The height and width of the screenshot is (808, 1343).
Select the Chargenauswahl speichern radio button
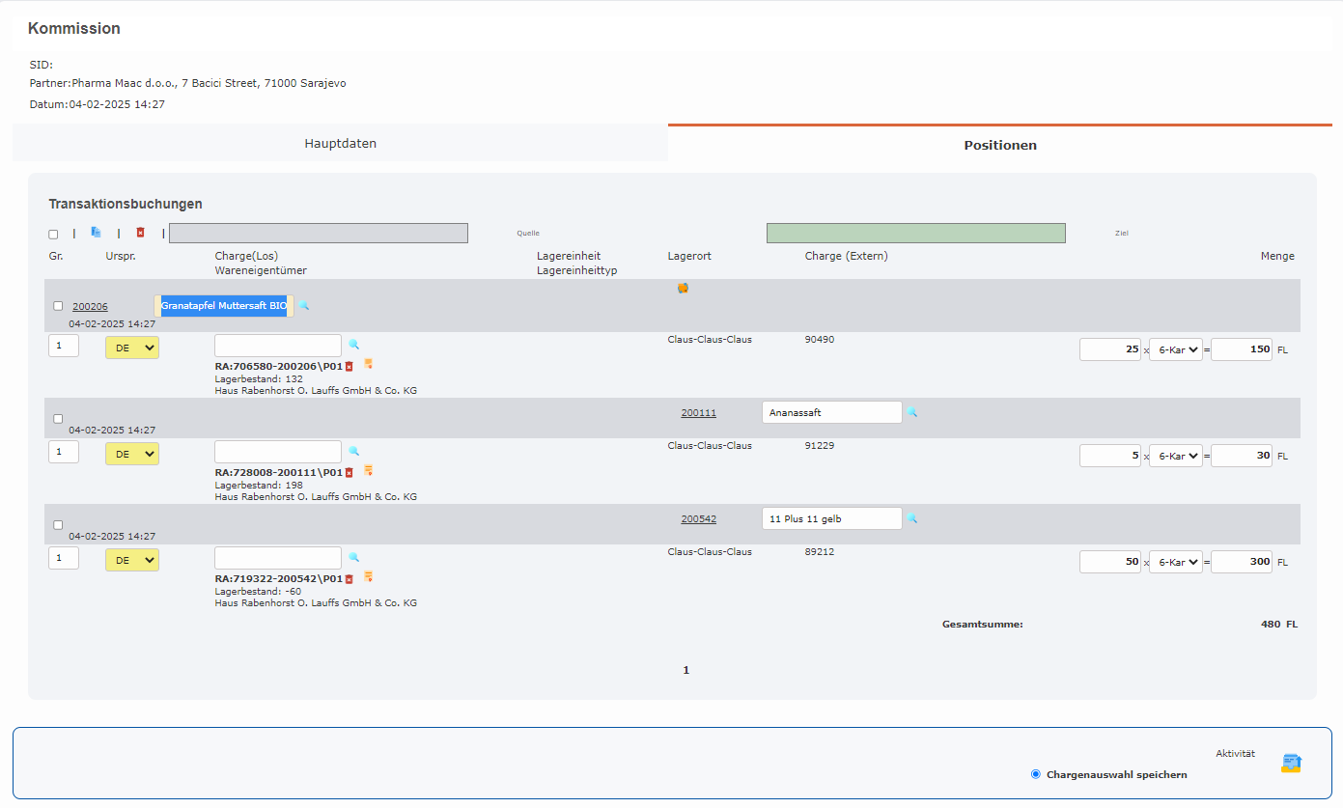[x=1036, y=774]
